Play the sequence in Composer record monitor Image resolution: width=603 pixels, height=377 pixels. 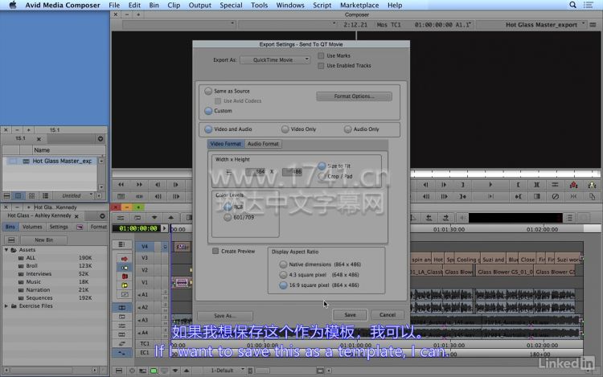490,185
